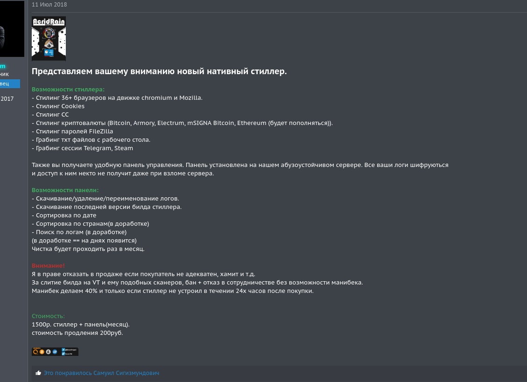
Task: Click the green Стоимость label
Action: coord(48,316)
